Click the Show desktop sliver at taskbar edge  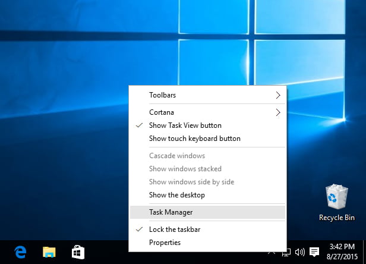click(x=364, y=252)
